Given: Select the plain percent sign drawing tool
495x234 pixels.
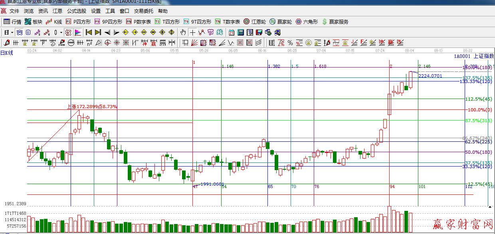Looking at the screenshot, I should click(290, 43).
